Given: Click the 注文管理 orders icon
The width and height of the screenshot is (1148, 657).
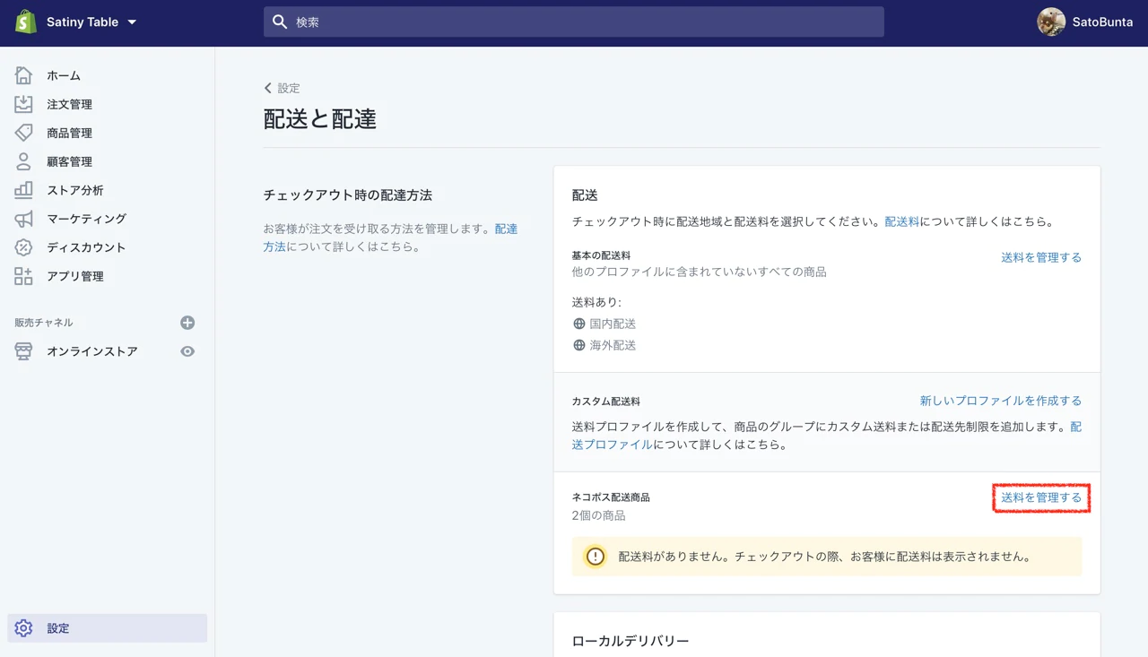Looking at the screenshot, I should coord(23,104).
